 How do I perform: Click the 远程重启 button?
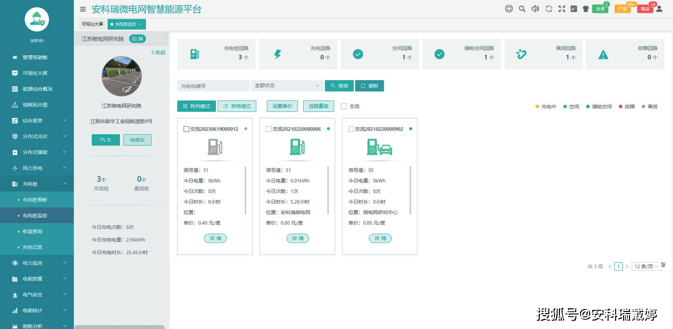pyautogui.click(x=318, y=106)
